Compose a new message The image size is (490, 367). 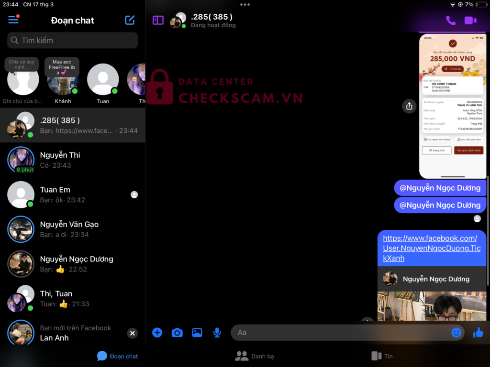click(130, 20)
